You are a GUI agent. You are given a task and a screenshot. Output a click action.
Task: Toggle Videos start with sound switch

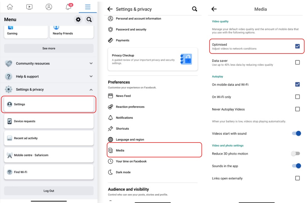[x=296, y=133]
